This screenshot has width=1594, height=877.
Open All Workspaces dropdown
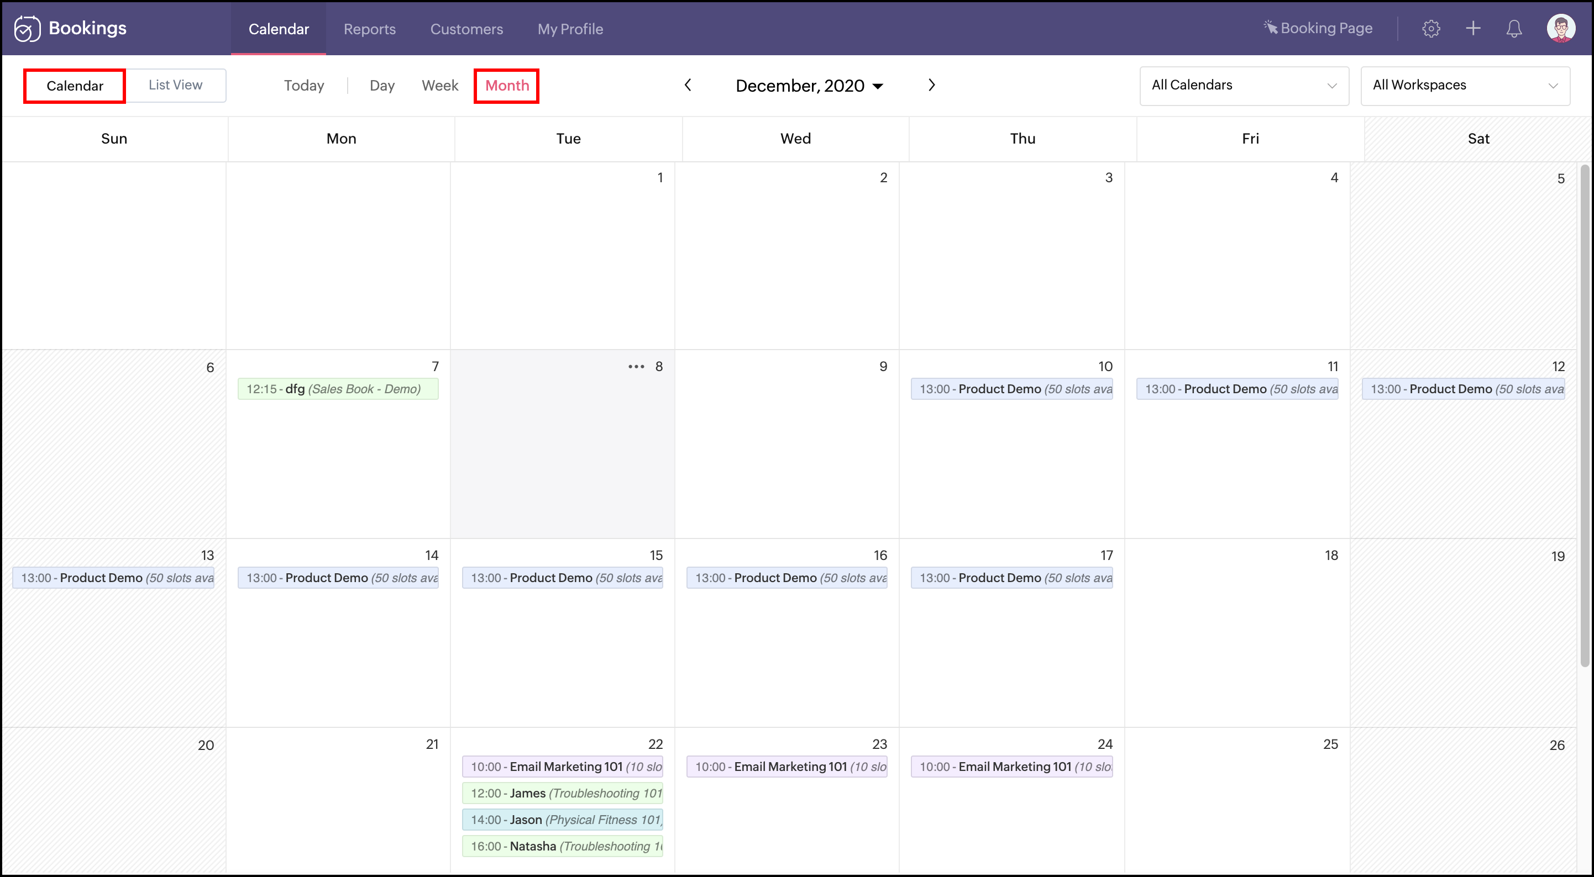tap(1465, 86)
